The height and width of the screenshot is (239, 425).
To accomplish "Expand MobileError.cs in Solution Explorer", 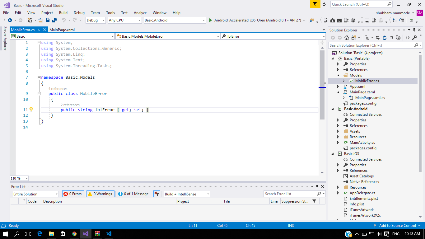I will click(343, 81).
